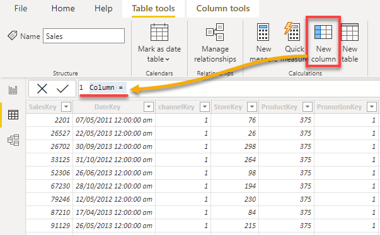Open the channelKey column filter dropdown
This screenshot has height=235, width=380.
tap(205, 107)
